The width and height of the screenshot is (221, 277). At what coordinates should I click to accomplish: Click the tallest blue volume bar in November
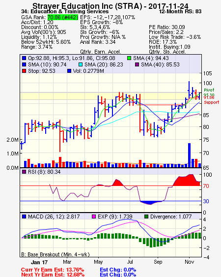189,155
